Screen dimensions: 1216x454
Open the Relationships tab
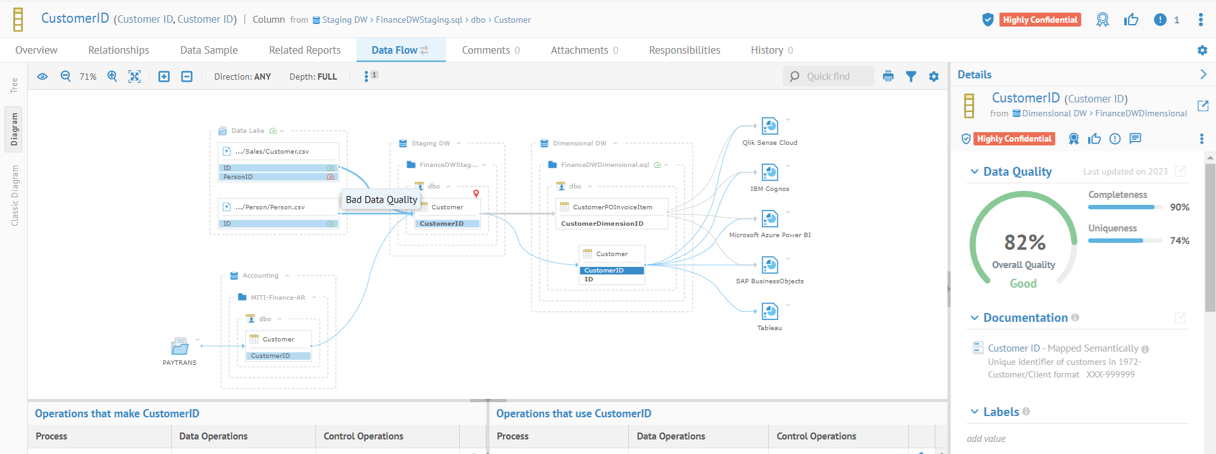click(118, 51)
